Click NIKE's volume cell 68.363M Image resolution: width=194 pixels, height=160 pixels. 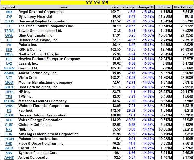point(164,129)
